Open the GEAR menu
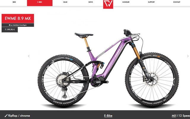The height and width of the screenshot is (119, 190). coord(65,2)
